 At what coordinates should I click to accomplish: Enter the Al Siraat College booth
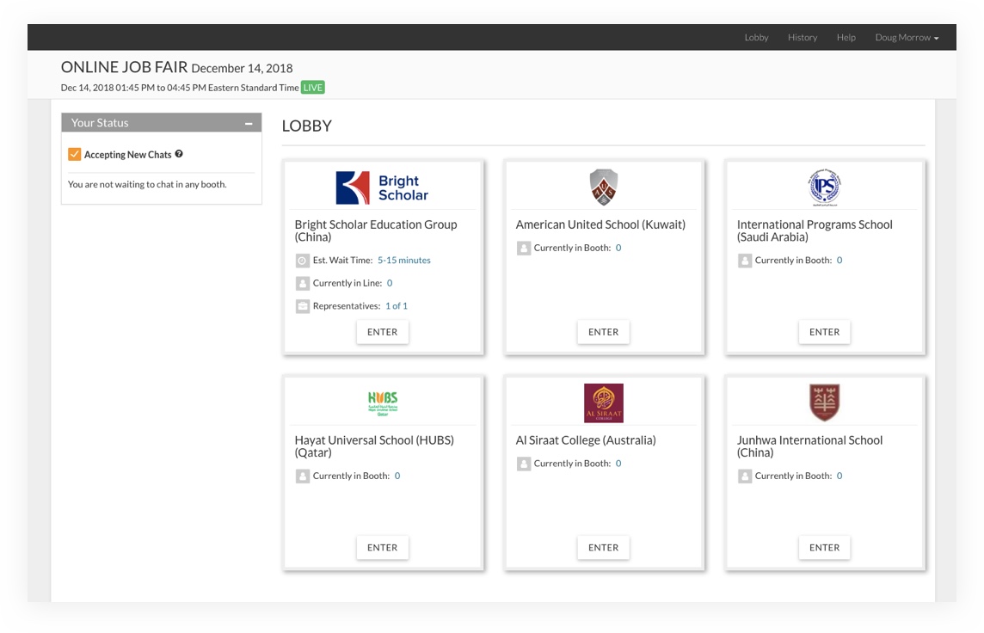[603, 548]
